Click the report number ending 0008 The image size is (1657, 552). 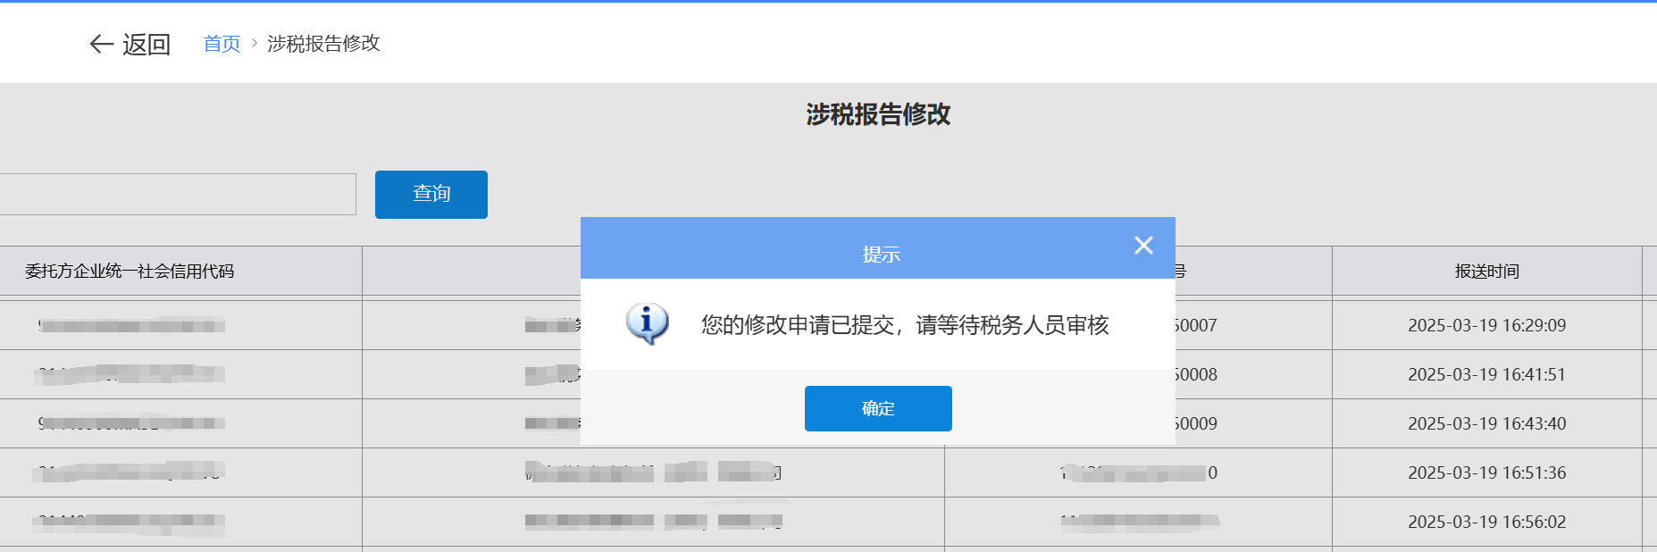(1196, 374)
